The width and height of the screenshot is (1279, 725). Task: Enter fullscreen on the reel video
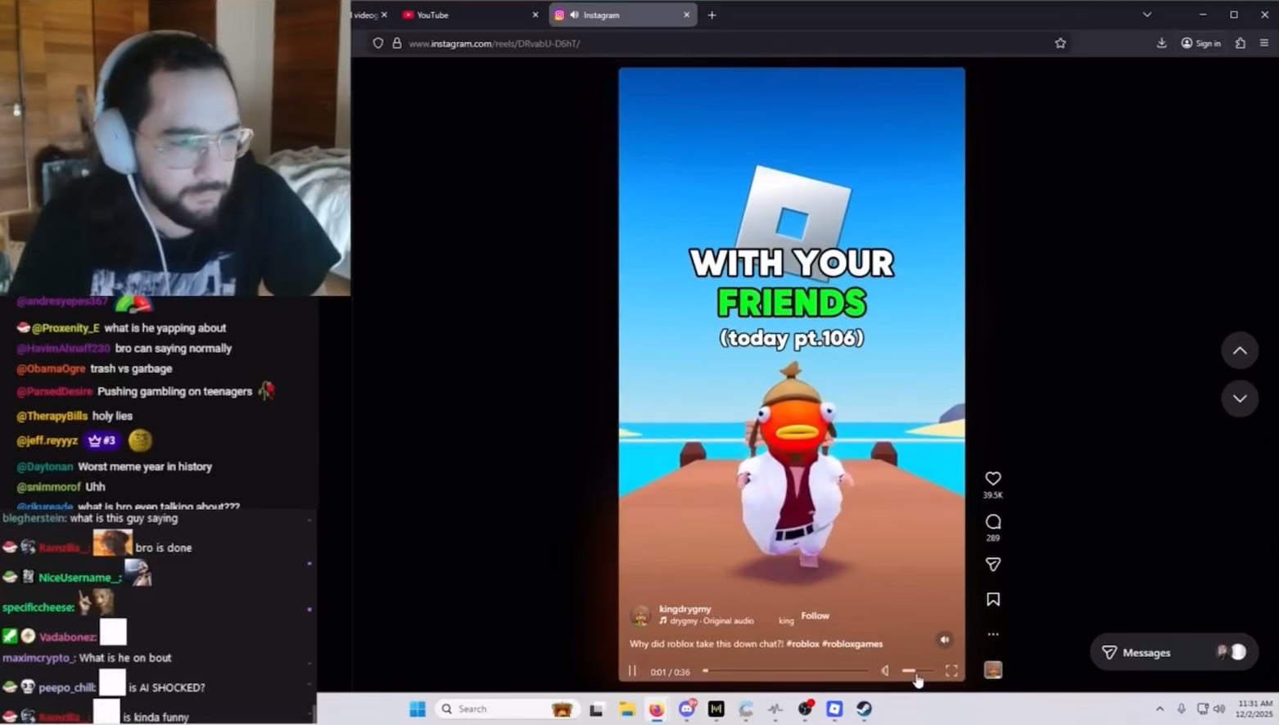951,671
